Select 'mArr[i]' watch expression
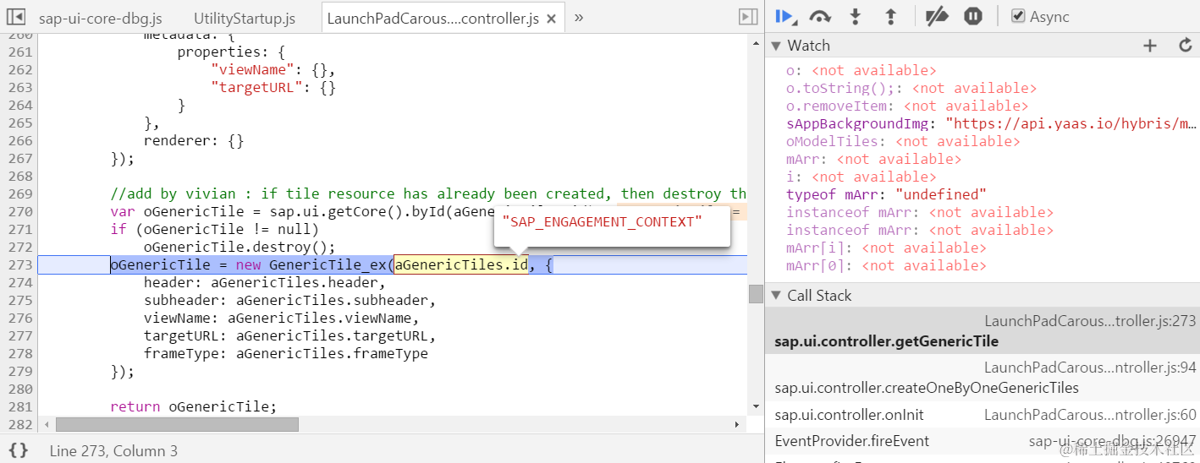 coord(886,248)
